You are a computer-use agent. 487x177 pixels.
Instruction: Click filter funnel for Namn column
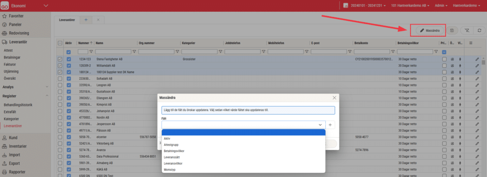coord(134,52)
